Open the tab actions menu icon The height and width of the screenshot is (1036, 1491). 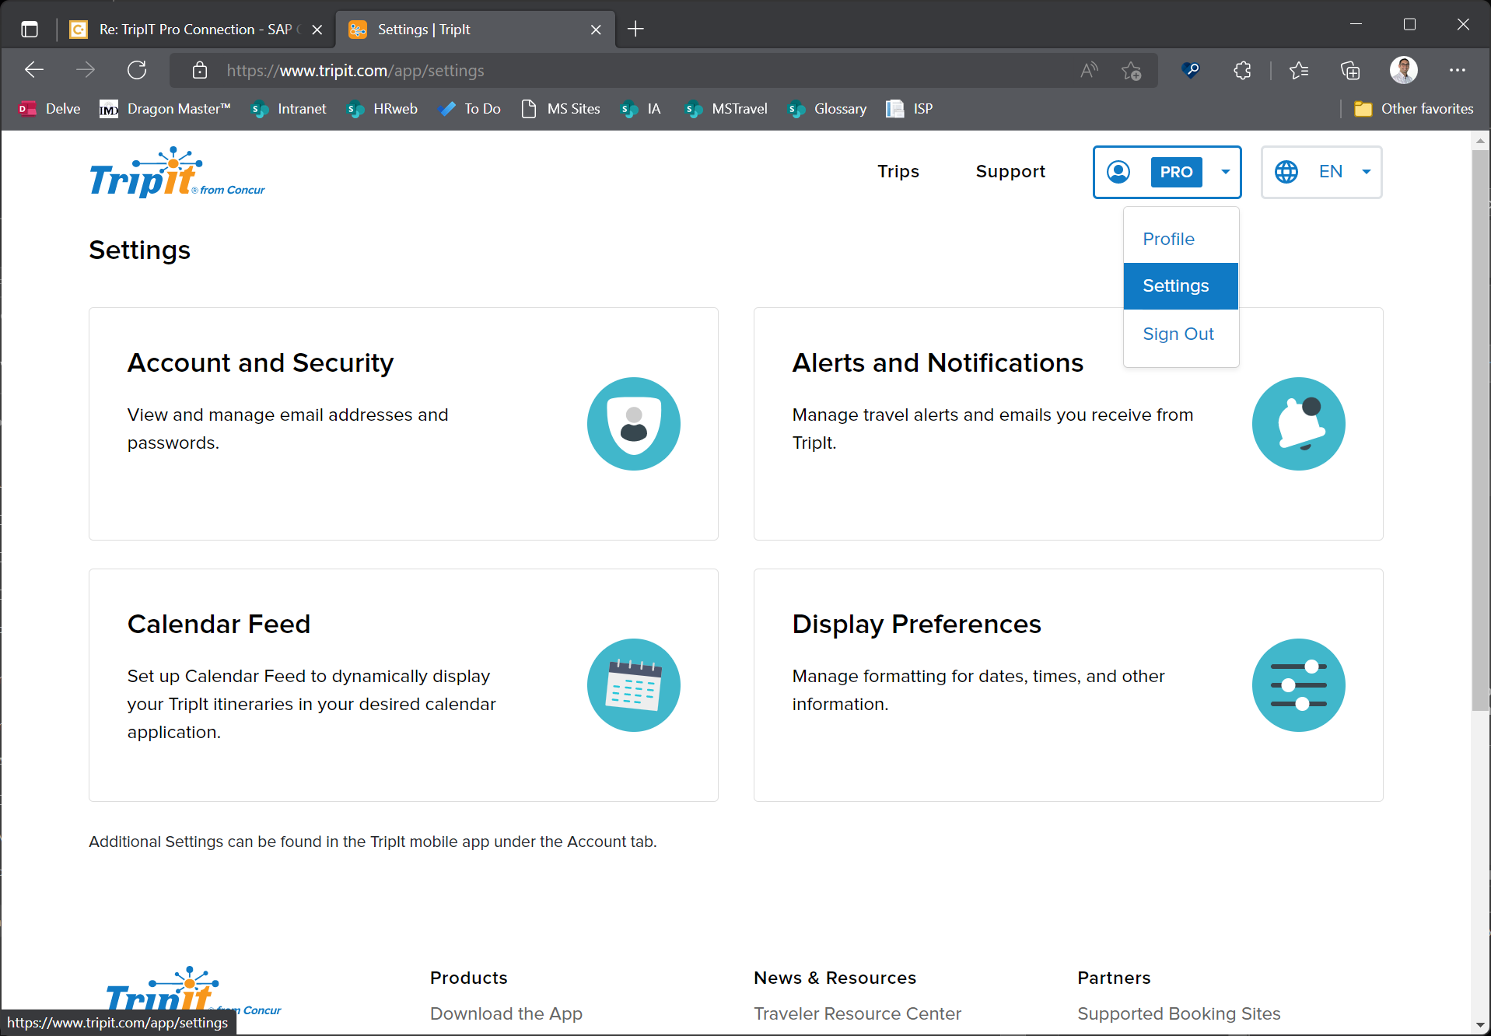coord(30,30)
